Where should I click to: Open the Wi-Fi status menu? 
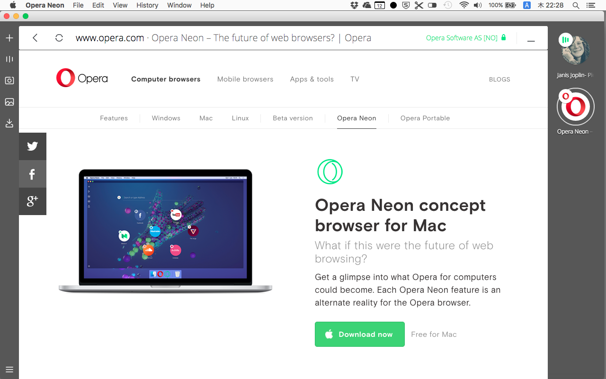click(x=464, y=5)
